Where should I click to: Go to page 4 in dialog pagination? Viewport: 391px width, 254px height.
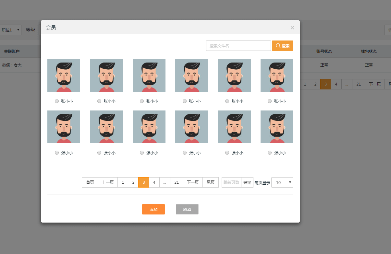coord(154,182)
